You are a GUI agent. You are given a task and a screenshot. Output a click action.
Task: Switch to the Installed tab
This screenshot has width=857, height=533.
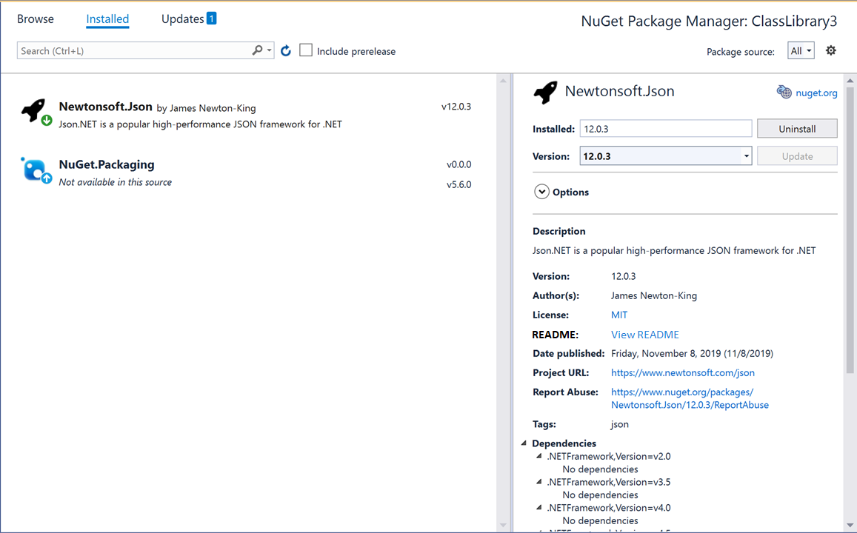tap(107, 19)
